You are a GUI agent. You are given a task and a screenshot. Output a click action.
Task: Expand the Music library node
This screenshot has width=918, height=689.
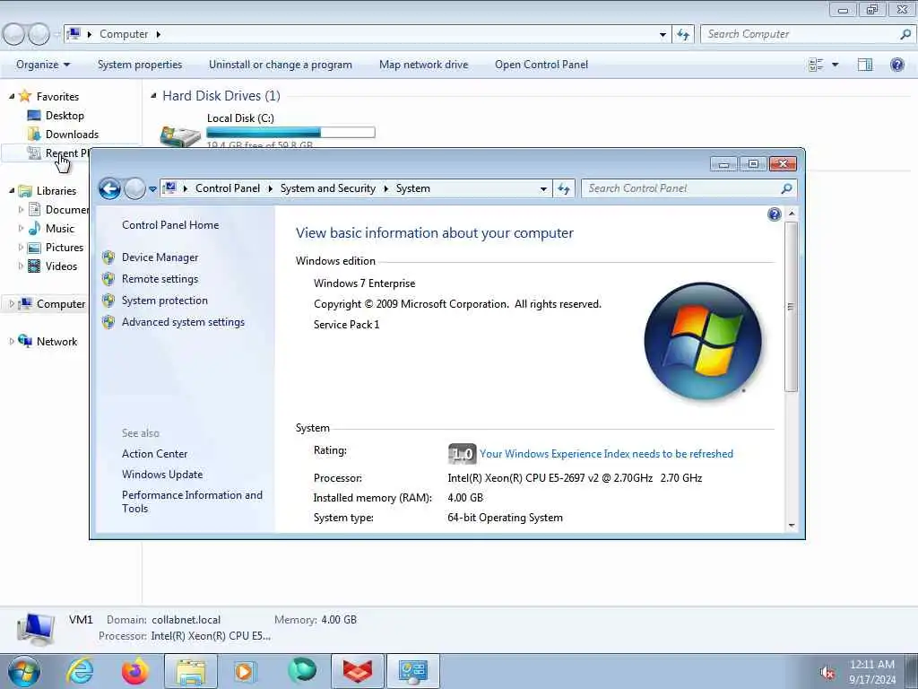22,229
